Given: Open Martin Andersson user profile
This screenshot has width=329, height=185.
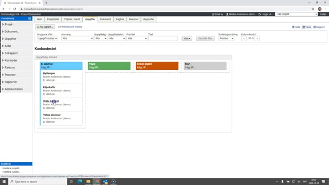Looking at the screenshot, I should point(241,14).
